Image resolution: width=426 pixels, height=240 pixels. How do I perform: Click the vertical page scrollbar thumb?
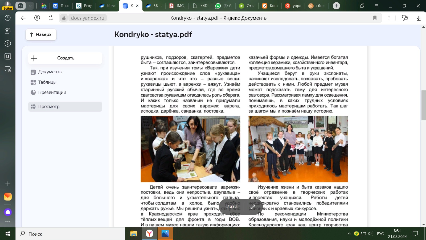(x=423, y=105)
